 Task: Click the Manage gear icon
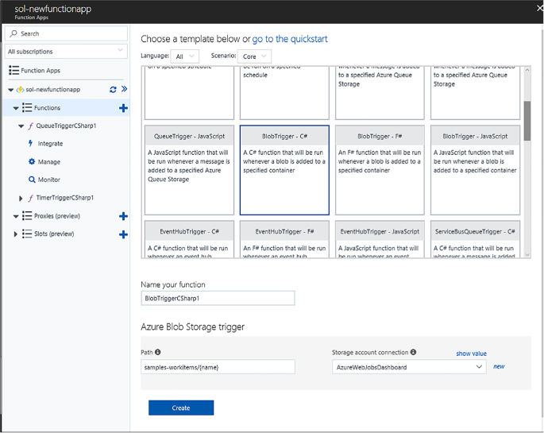32,161
